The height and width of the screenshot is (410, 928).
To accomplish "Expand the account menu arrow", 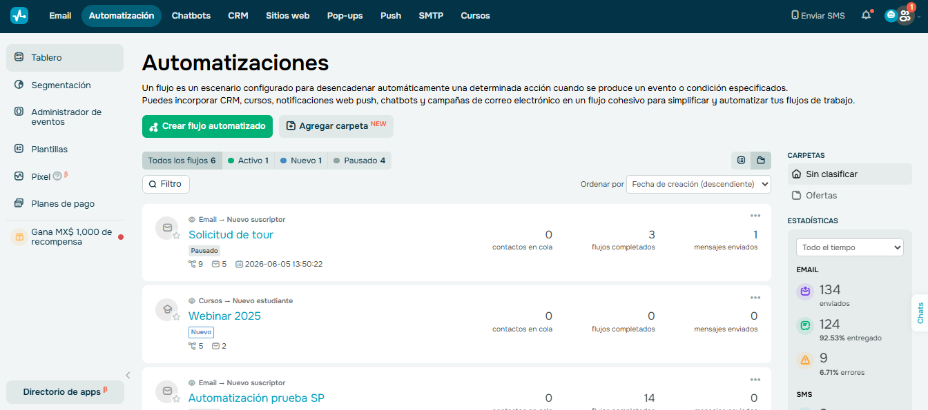I will [x=920, y=17].
